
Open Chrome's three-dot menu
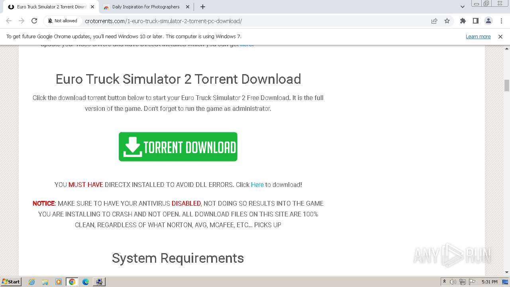[501, 21]
